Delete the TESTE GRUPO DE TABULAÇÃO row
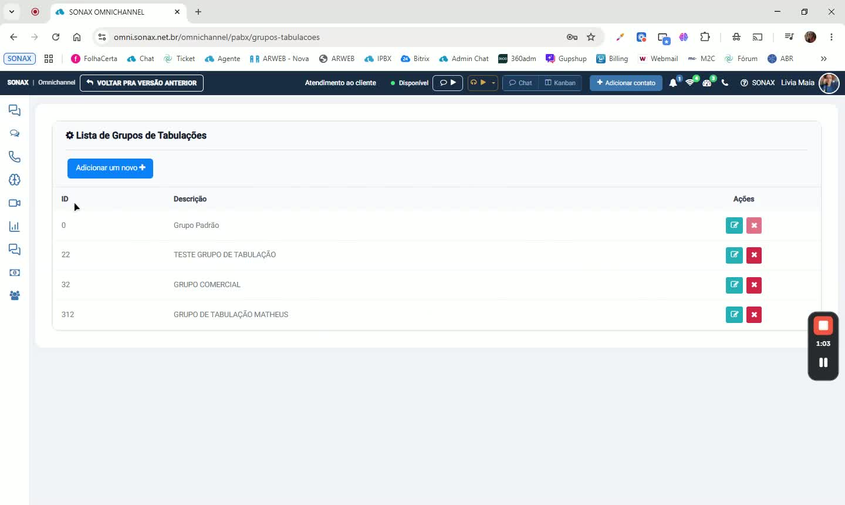The width and height of the screenshot is (845, 505). point(754,255)
